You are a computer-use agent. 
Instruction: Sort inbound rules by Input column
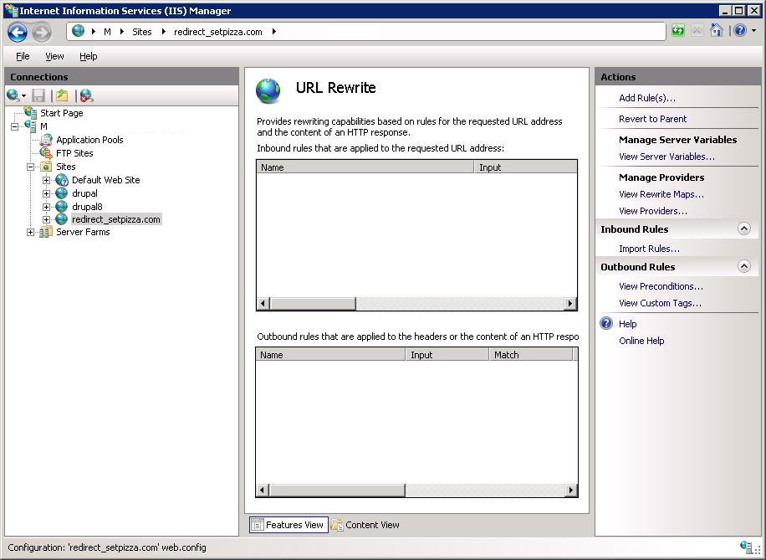(526, 167)
